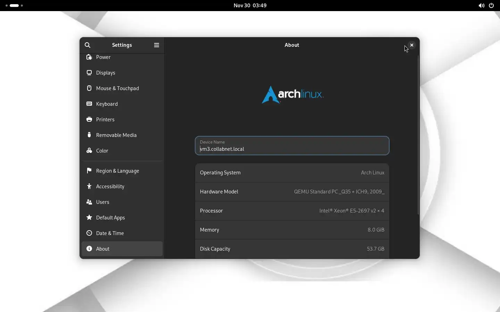Image resolution: width=500 pixels, height=312 pixels.
Task: Click the Mouse & Touchpad icon
Action: click(89, 88)
